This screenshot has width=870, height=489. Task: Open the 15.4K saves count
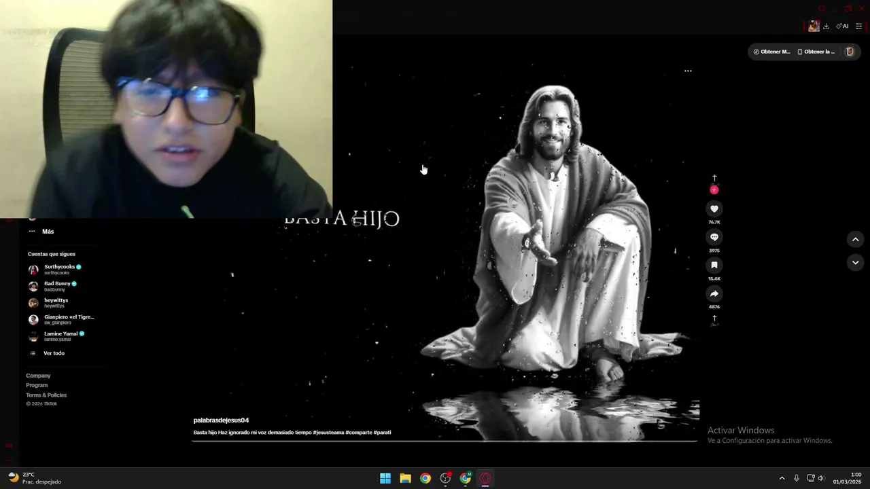714,278
